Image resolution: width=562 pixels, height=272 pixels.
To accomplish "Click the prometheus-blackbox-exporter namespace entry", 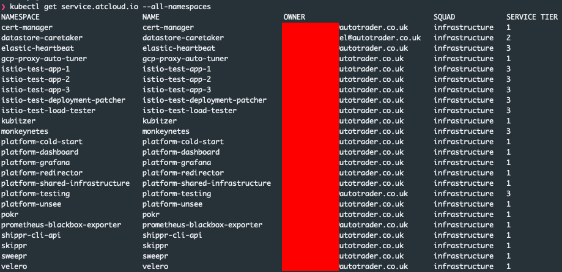I will [x=61, y=225].
